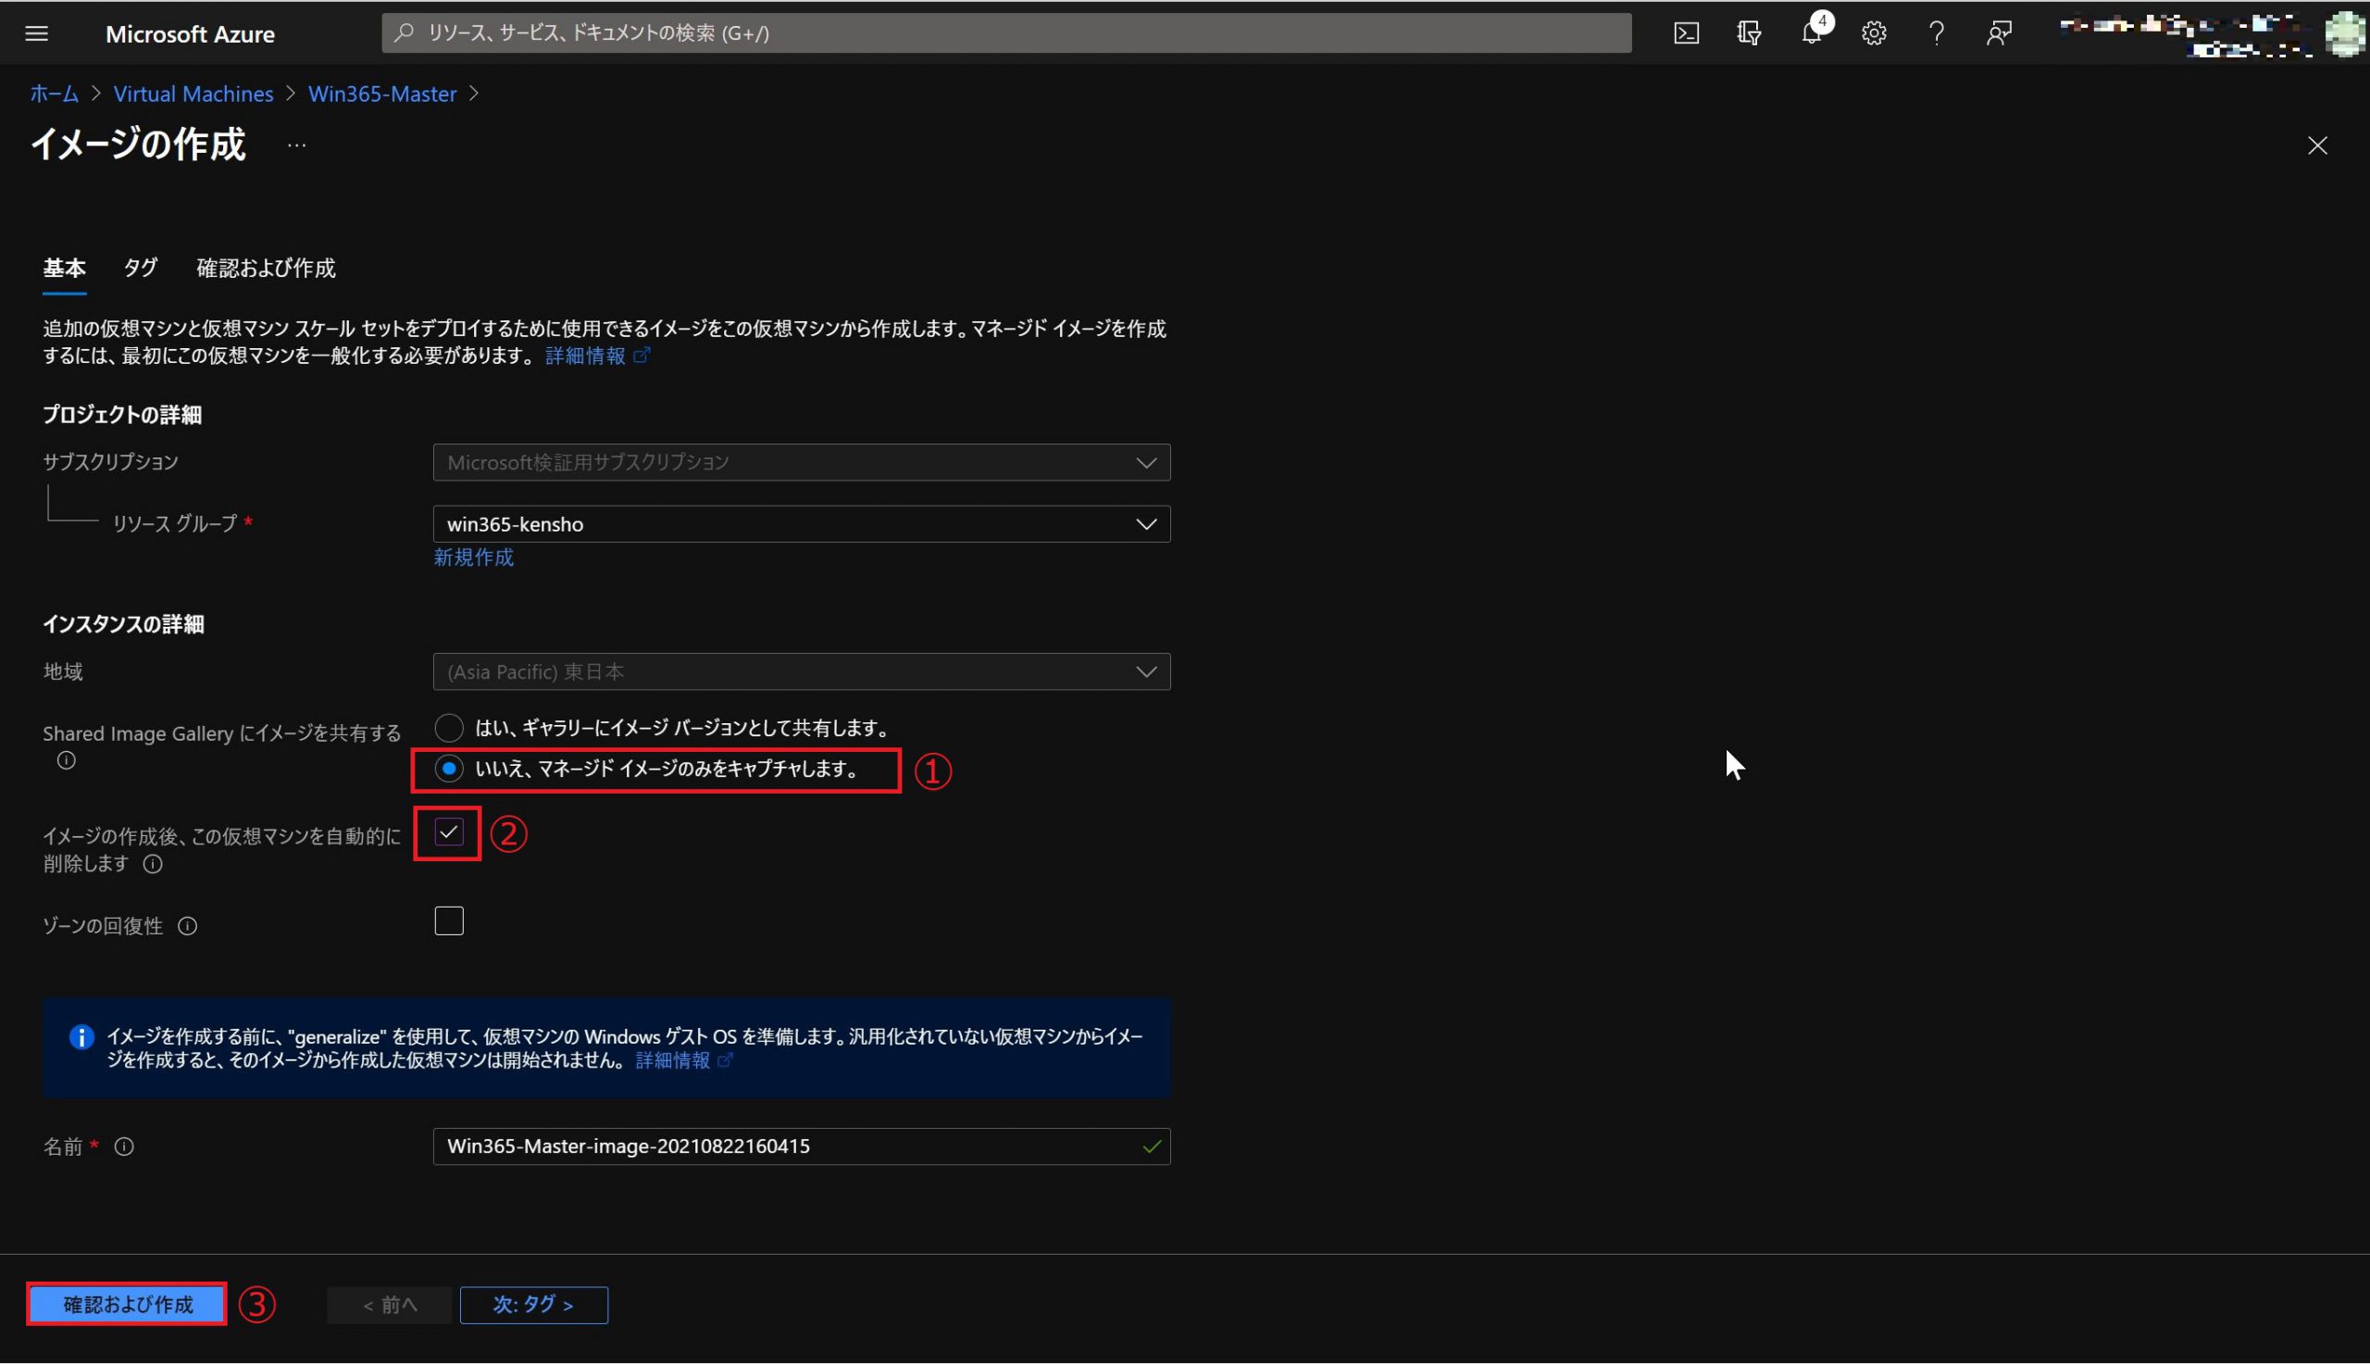Expand the リソース グループ win365-kensho dropdown
The image size is (2370, 1364).
[801, 524]
